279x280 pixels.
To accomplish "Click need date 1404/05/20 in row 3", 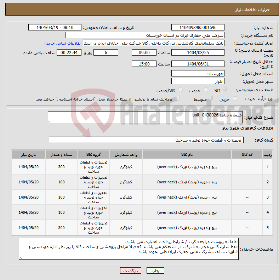I will click(29, 197).
